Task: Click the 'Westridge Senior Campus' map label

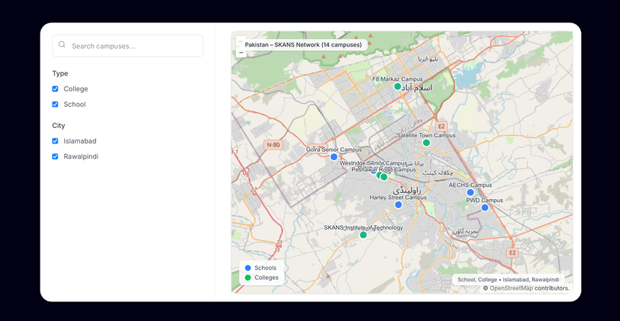Action: [x=373, y=163]
